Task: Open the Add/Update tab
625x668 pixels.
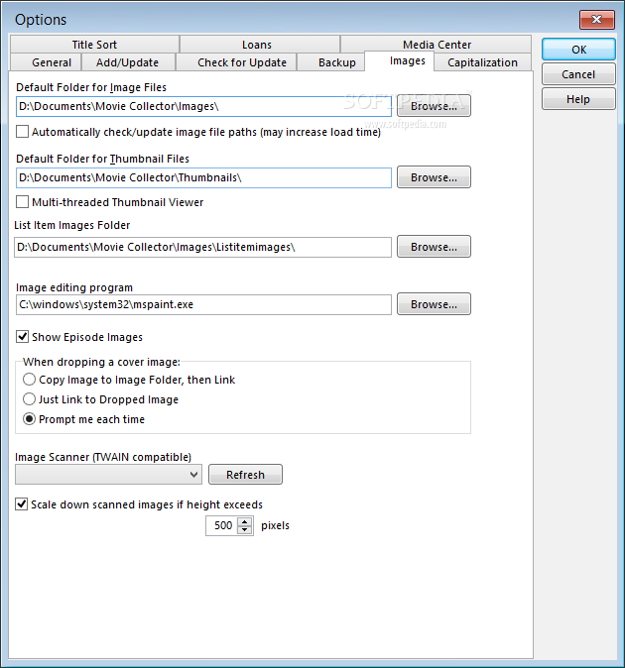Action: [127, 62]
